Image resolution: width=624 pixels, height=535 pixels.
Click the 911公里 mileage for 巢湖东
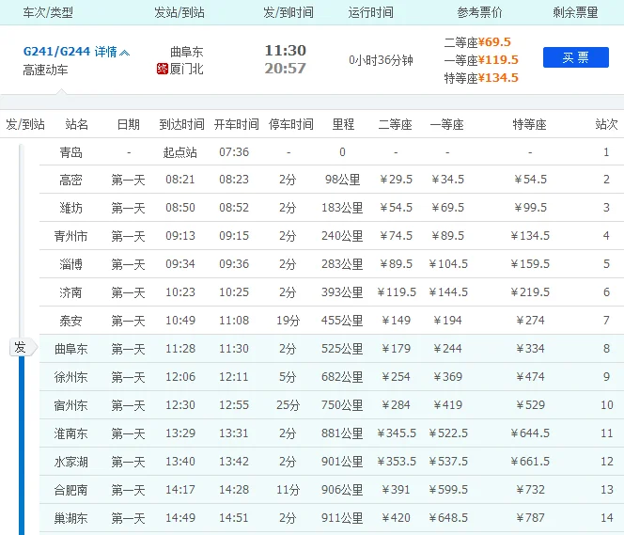pyautogui.click(x=342, y=519)
